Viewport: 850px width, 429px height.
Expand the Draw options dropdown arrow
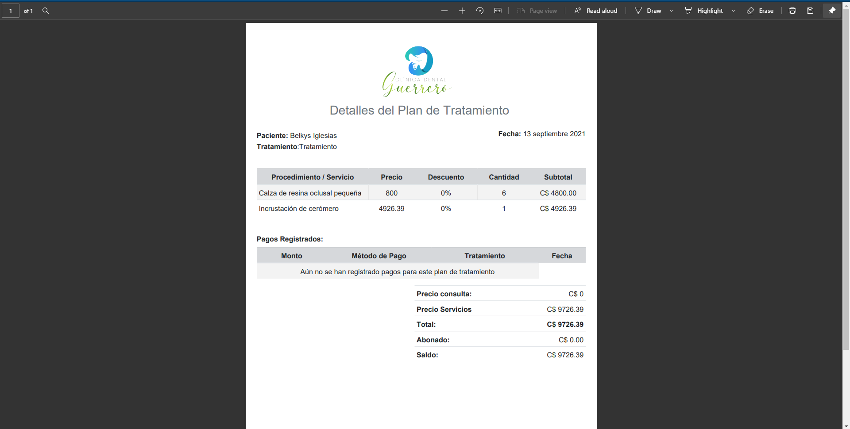672,11
